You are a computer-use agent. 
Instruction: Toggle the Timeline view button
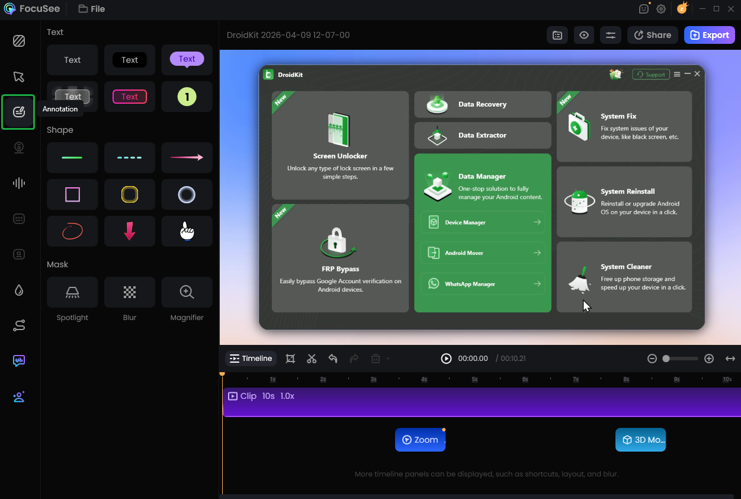click(x=251, y=359)
